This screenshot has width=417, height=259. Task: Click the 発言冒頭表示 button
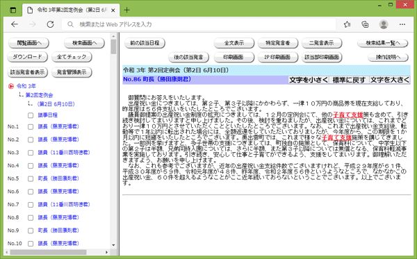tap(72, 72)
